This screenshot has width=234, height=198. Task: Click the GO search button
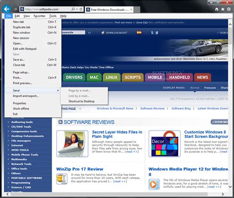[89, 33]
